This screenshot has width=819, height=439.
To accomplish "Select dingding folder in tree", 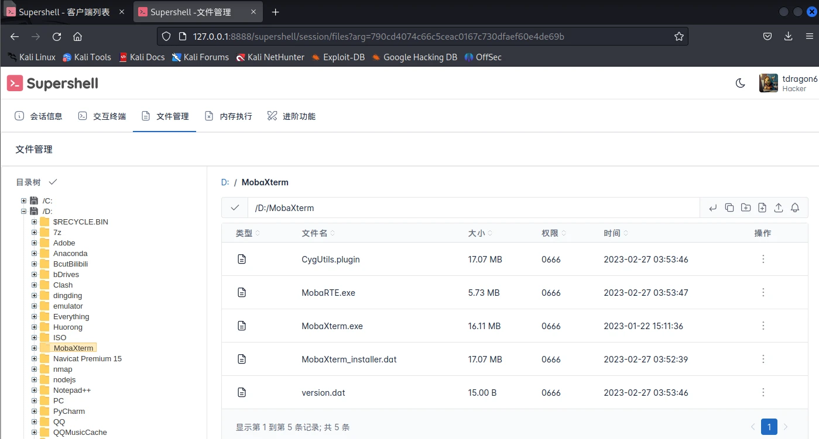I will point(68,295).
